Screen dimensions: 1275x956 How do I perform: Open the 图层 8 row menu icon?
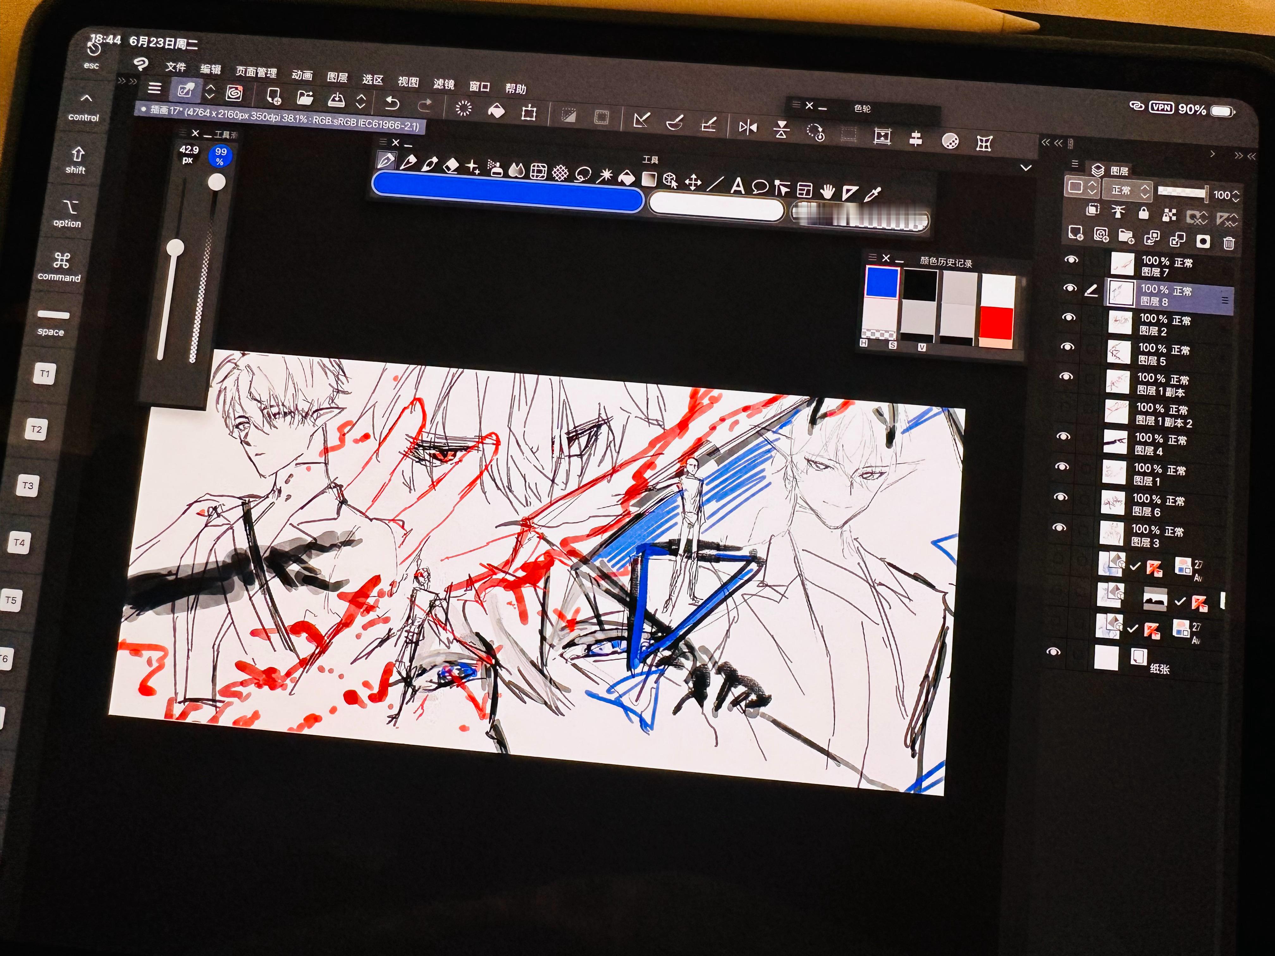click(x=1225, y=300)
